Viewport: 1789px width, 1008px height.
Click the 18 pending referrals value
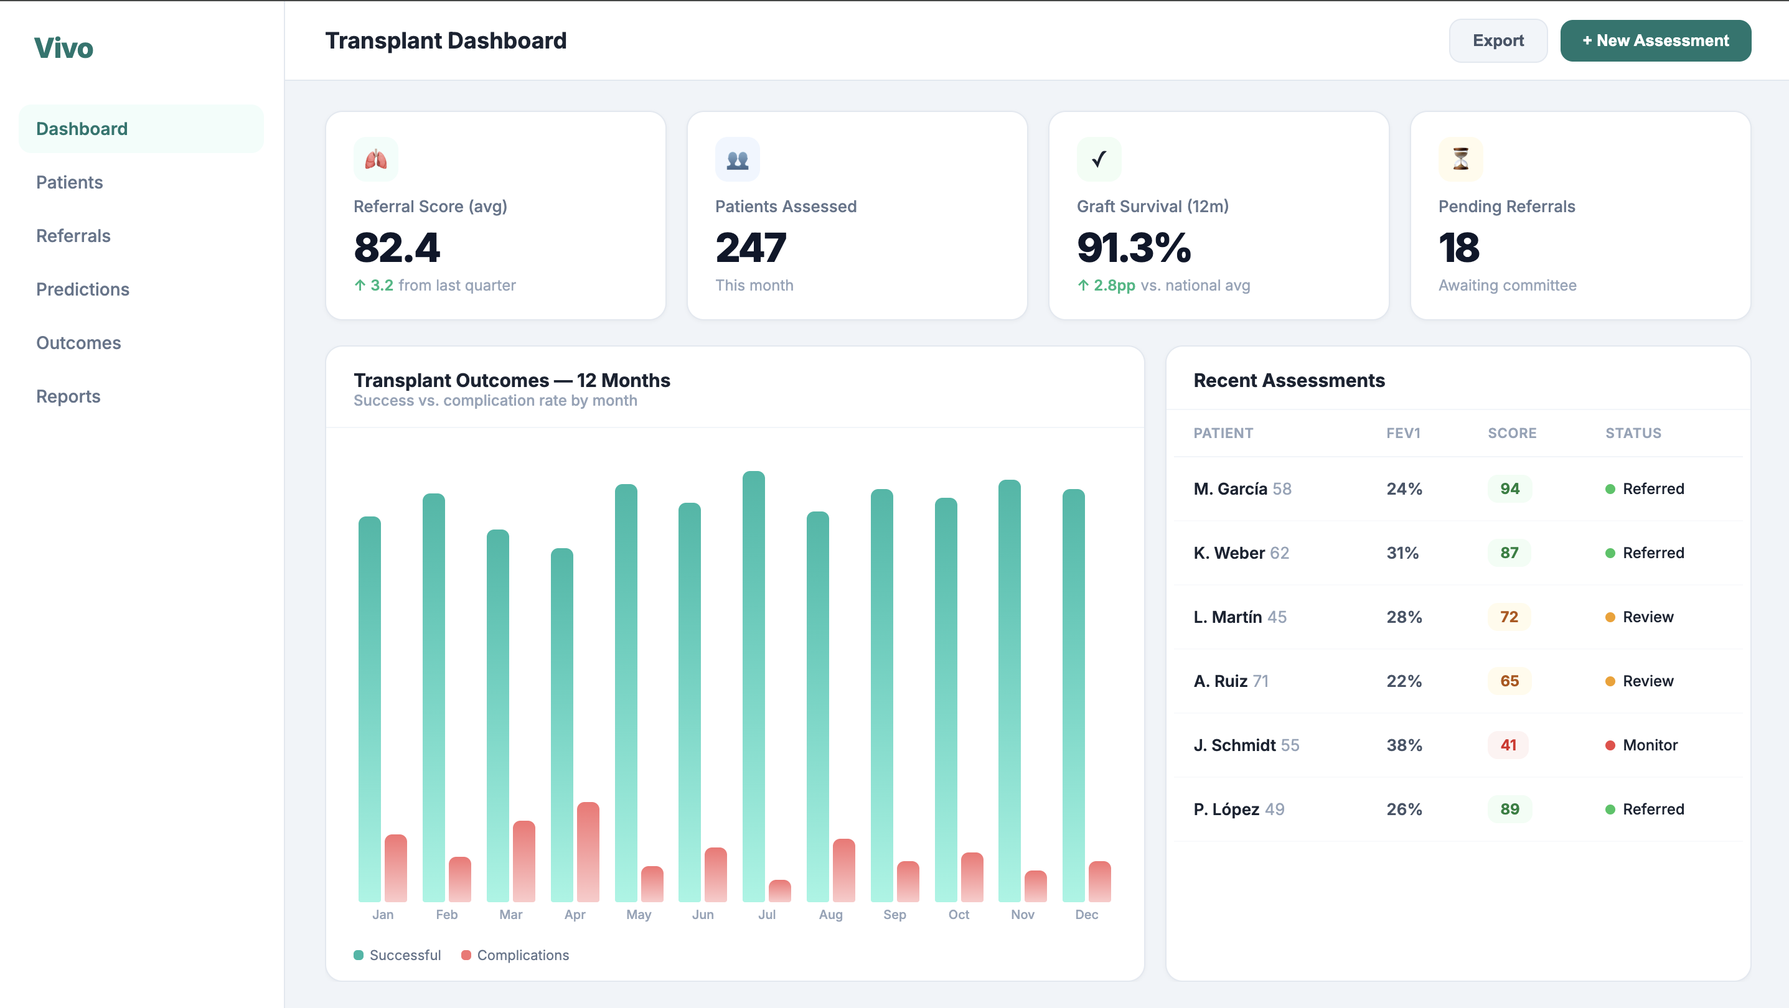tap(1459, 248)
